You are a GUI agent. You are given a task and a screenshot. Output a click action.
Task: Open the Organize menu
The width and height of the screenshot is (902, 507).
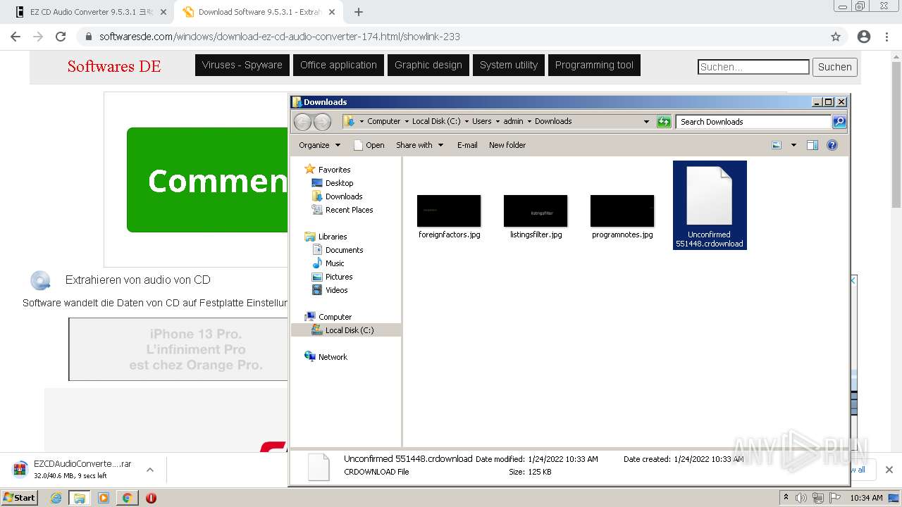pyautogui.click(x=319, y=145)
